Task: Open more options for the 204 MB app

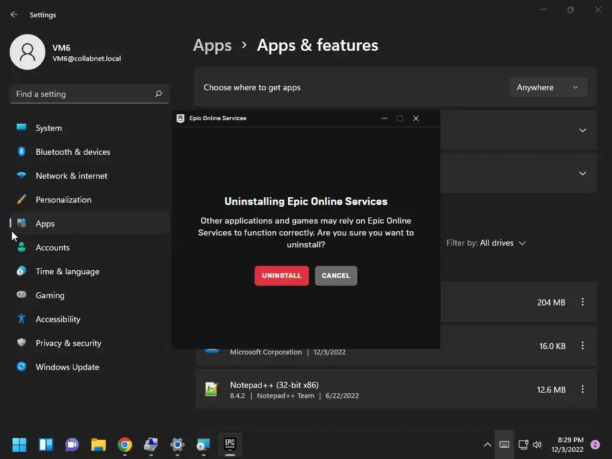Action: click(x=582, y=302)
